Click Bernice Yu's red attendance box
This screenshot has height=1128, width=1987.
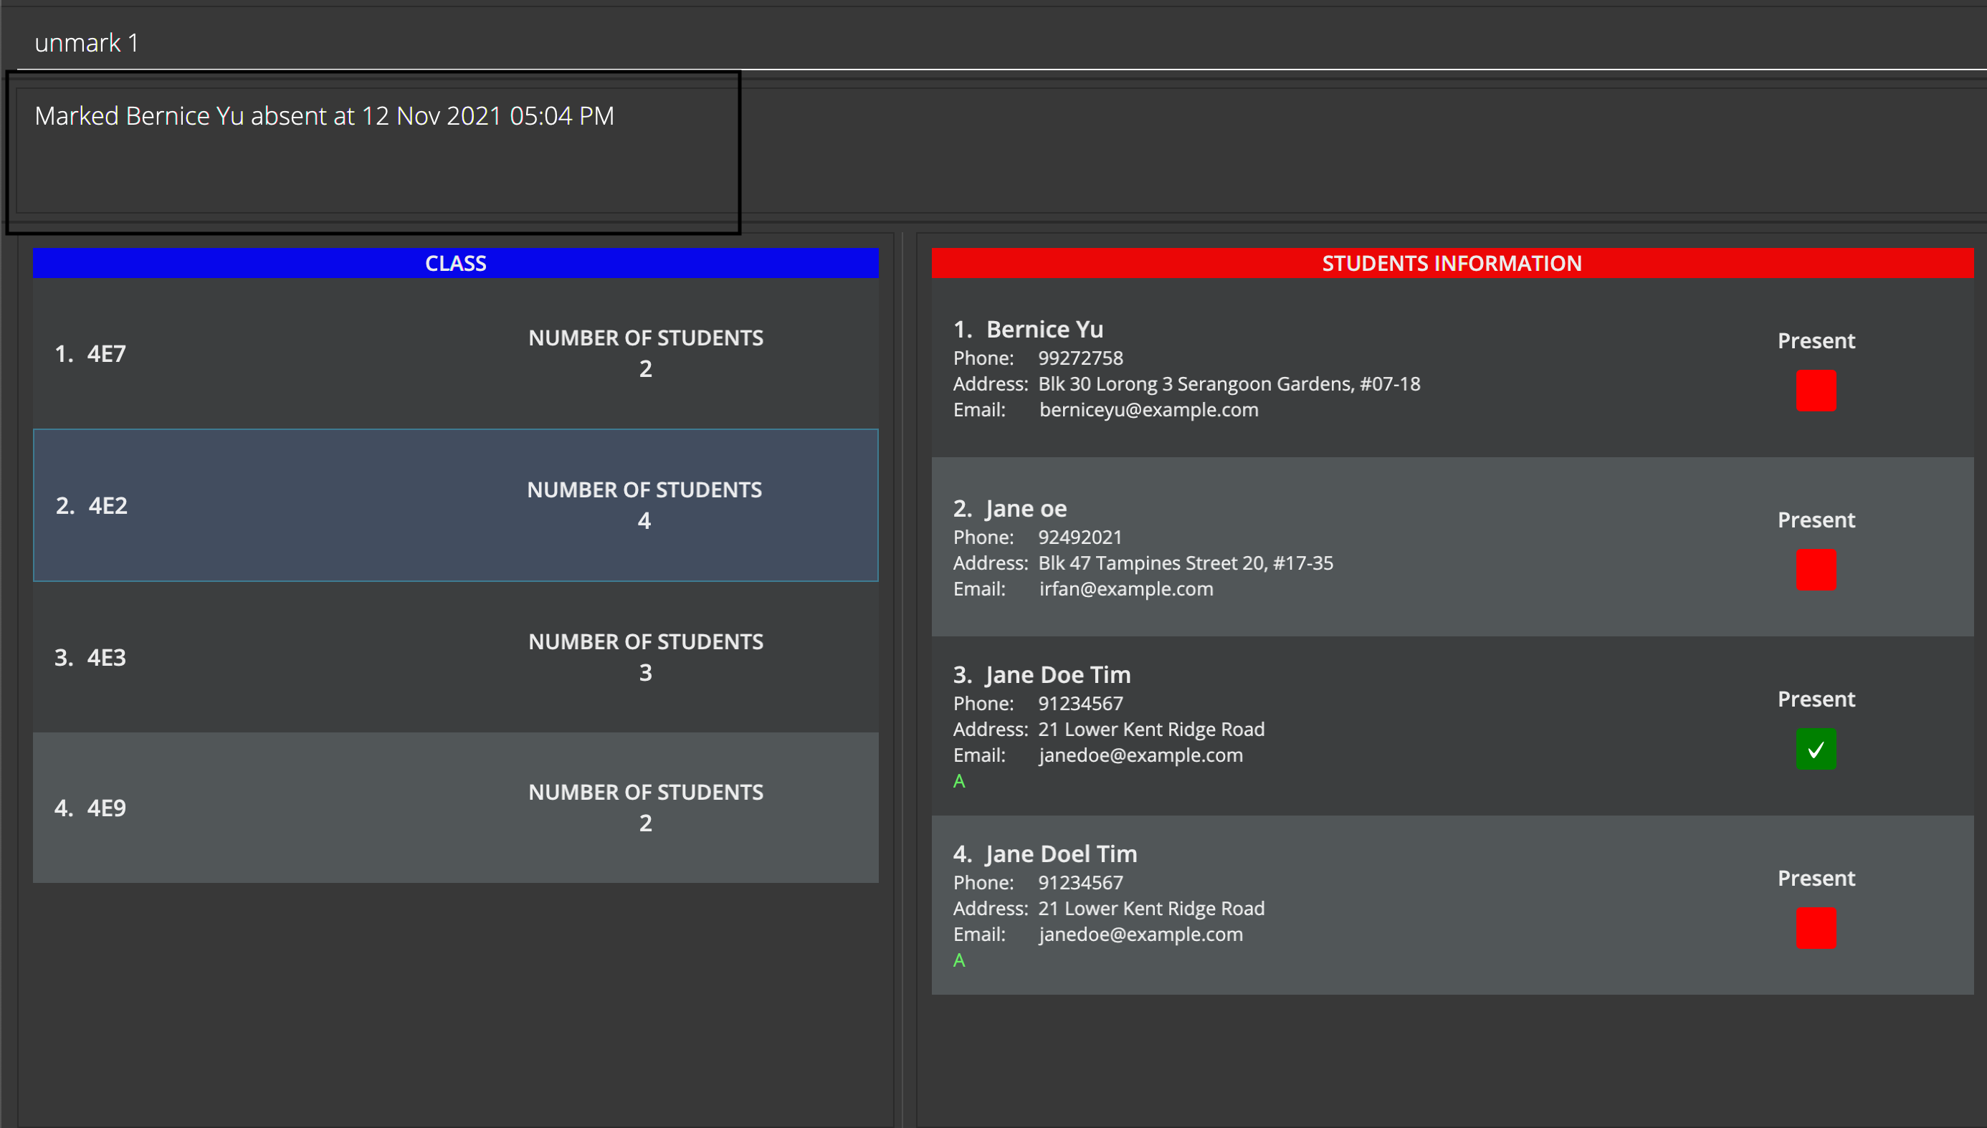pos(1815,391)
